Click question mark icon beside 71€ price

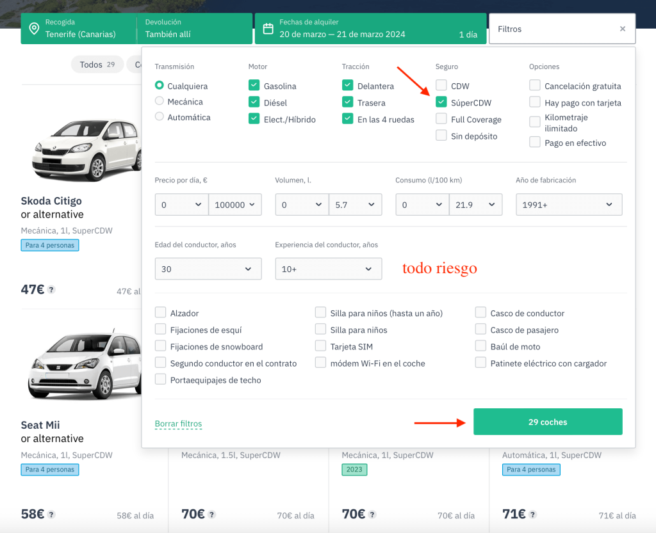coord(532,514)
